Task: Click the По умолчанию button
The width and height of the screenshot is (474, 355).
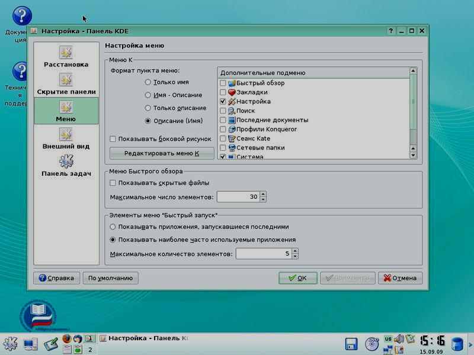Action: click(x=110, y=278)
